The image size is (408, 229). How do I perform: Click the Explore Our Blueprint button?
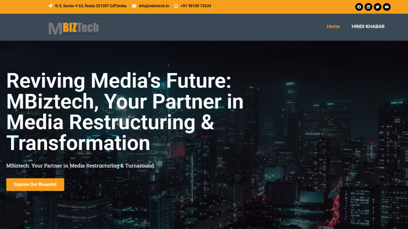tap(35, 184)
